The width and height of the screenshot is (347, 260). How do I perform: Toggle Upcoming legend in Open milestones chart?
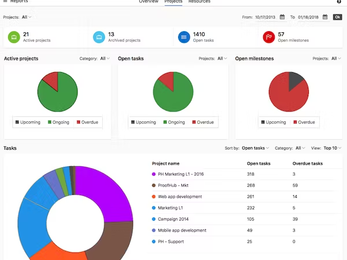(274, 122)
